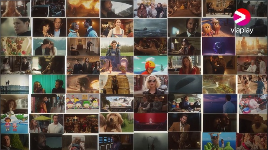Image resolution: width=268 pixels, height=150 pixels.
Task: Open the raccoon character thumbnail
Action: click(116, 84)
